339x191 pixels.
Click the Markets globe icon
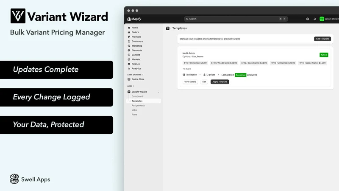tap(129, 59)
